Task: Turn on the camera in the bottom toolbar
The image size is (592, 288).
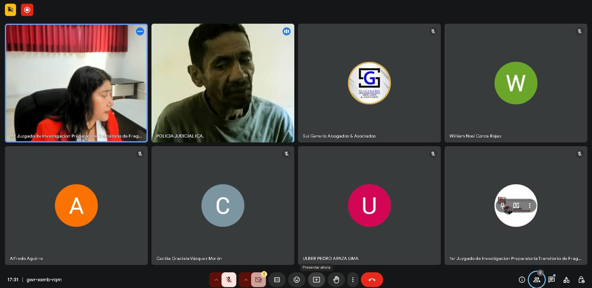Action: 258,280
